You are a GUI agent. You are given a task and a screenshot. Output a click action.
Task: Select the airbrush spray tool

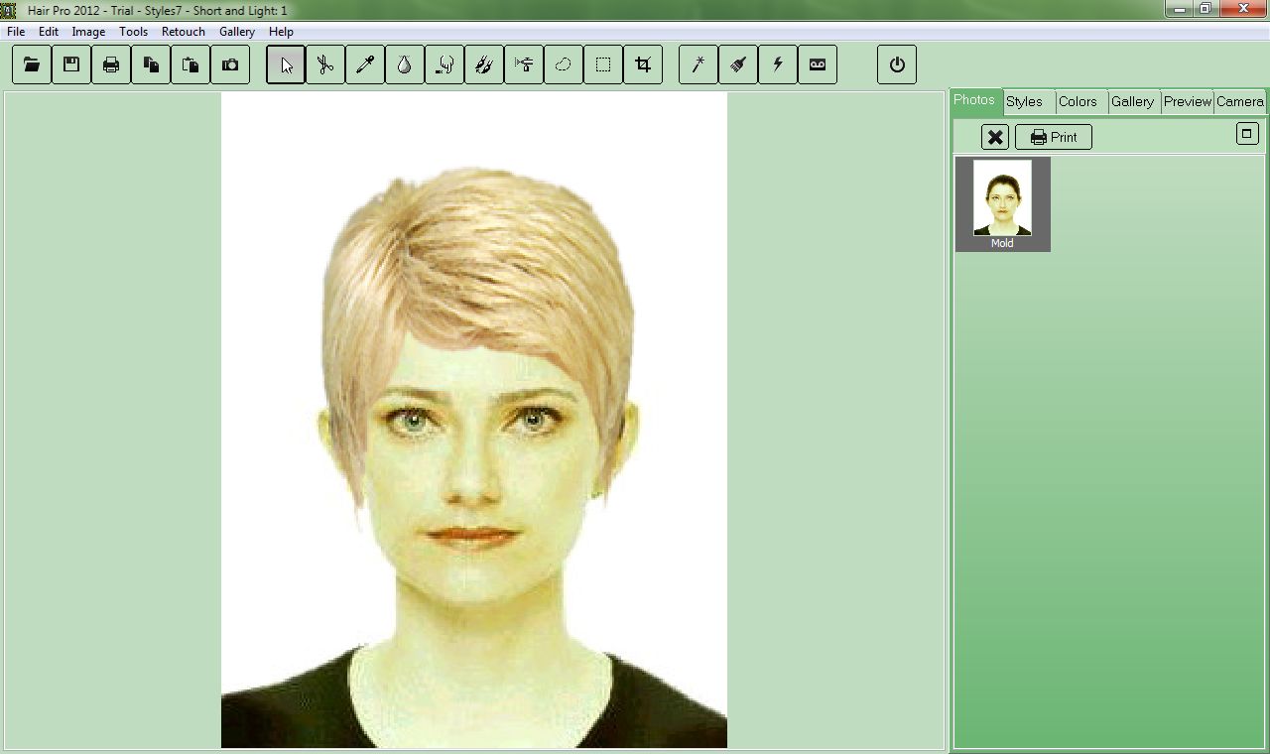[524, 64]
